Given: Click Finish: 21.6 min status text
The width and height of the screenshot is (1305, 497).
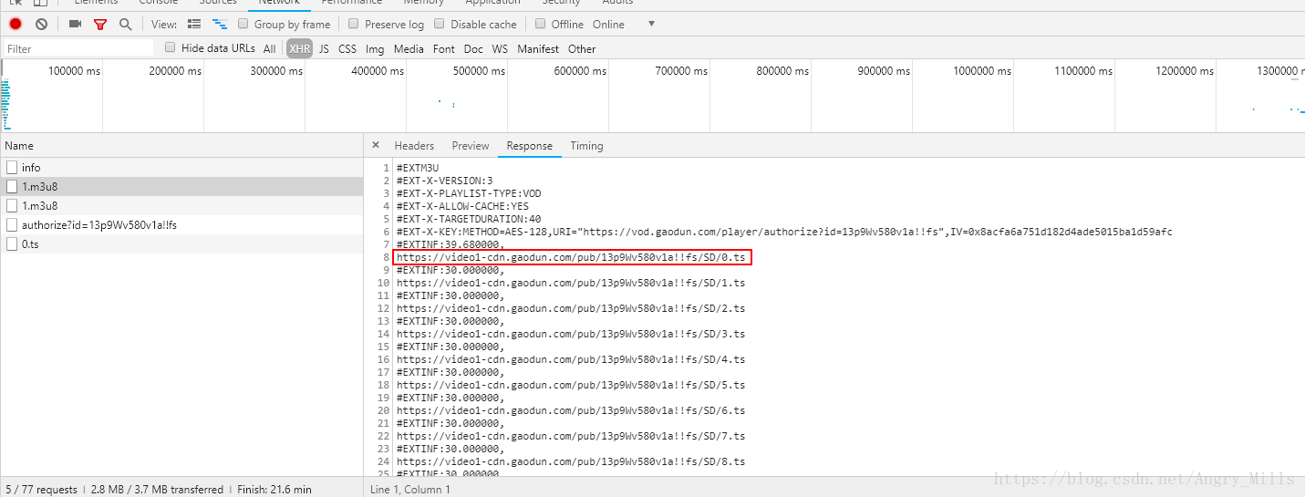Looking at the screenshot, I should tap(274, 490).
